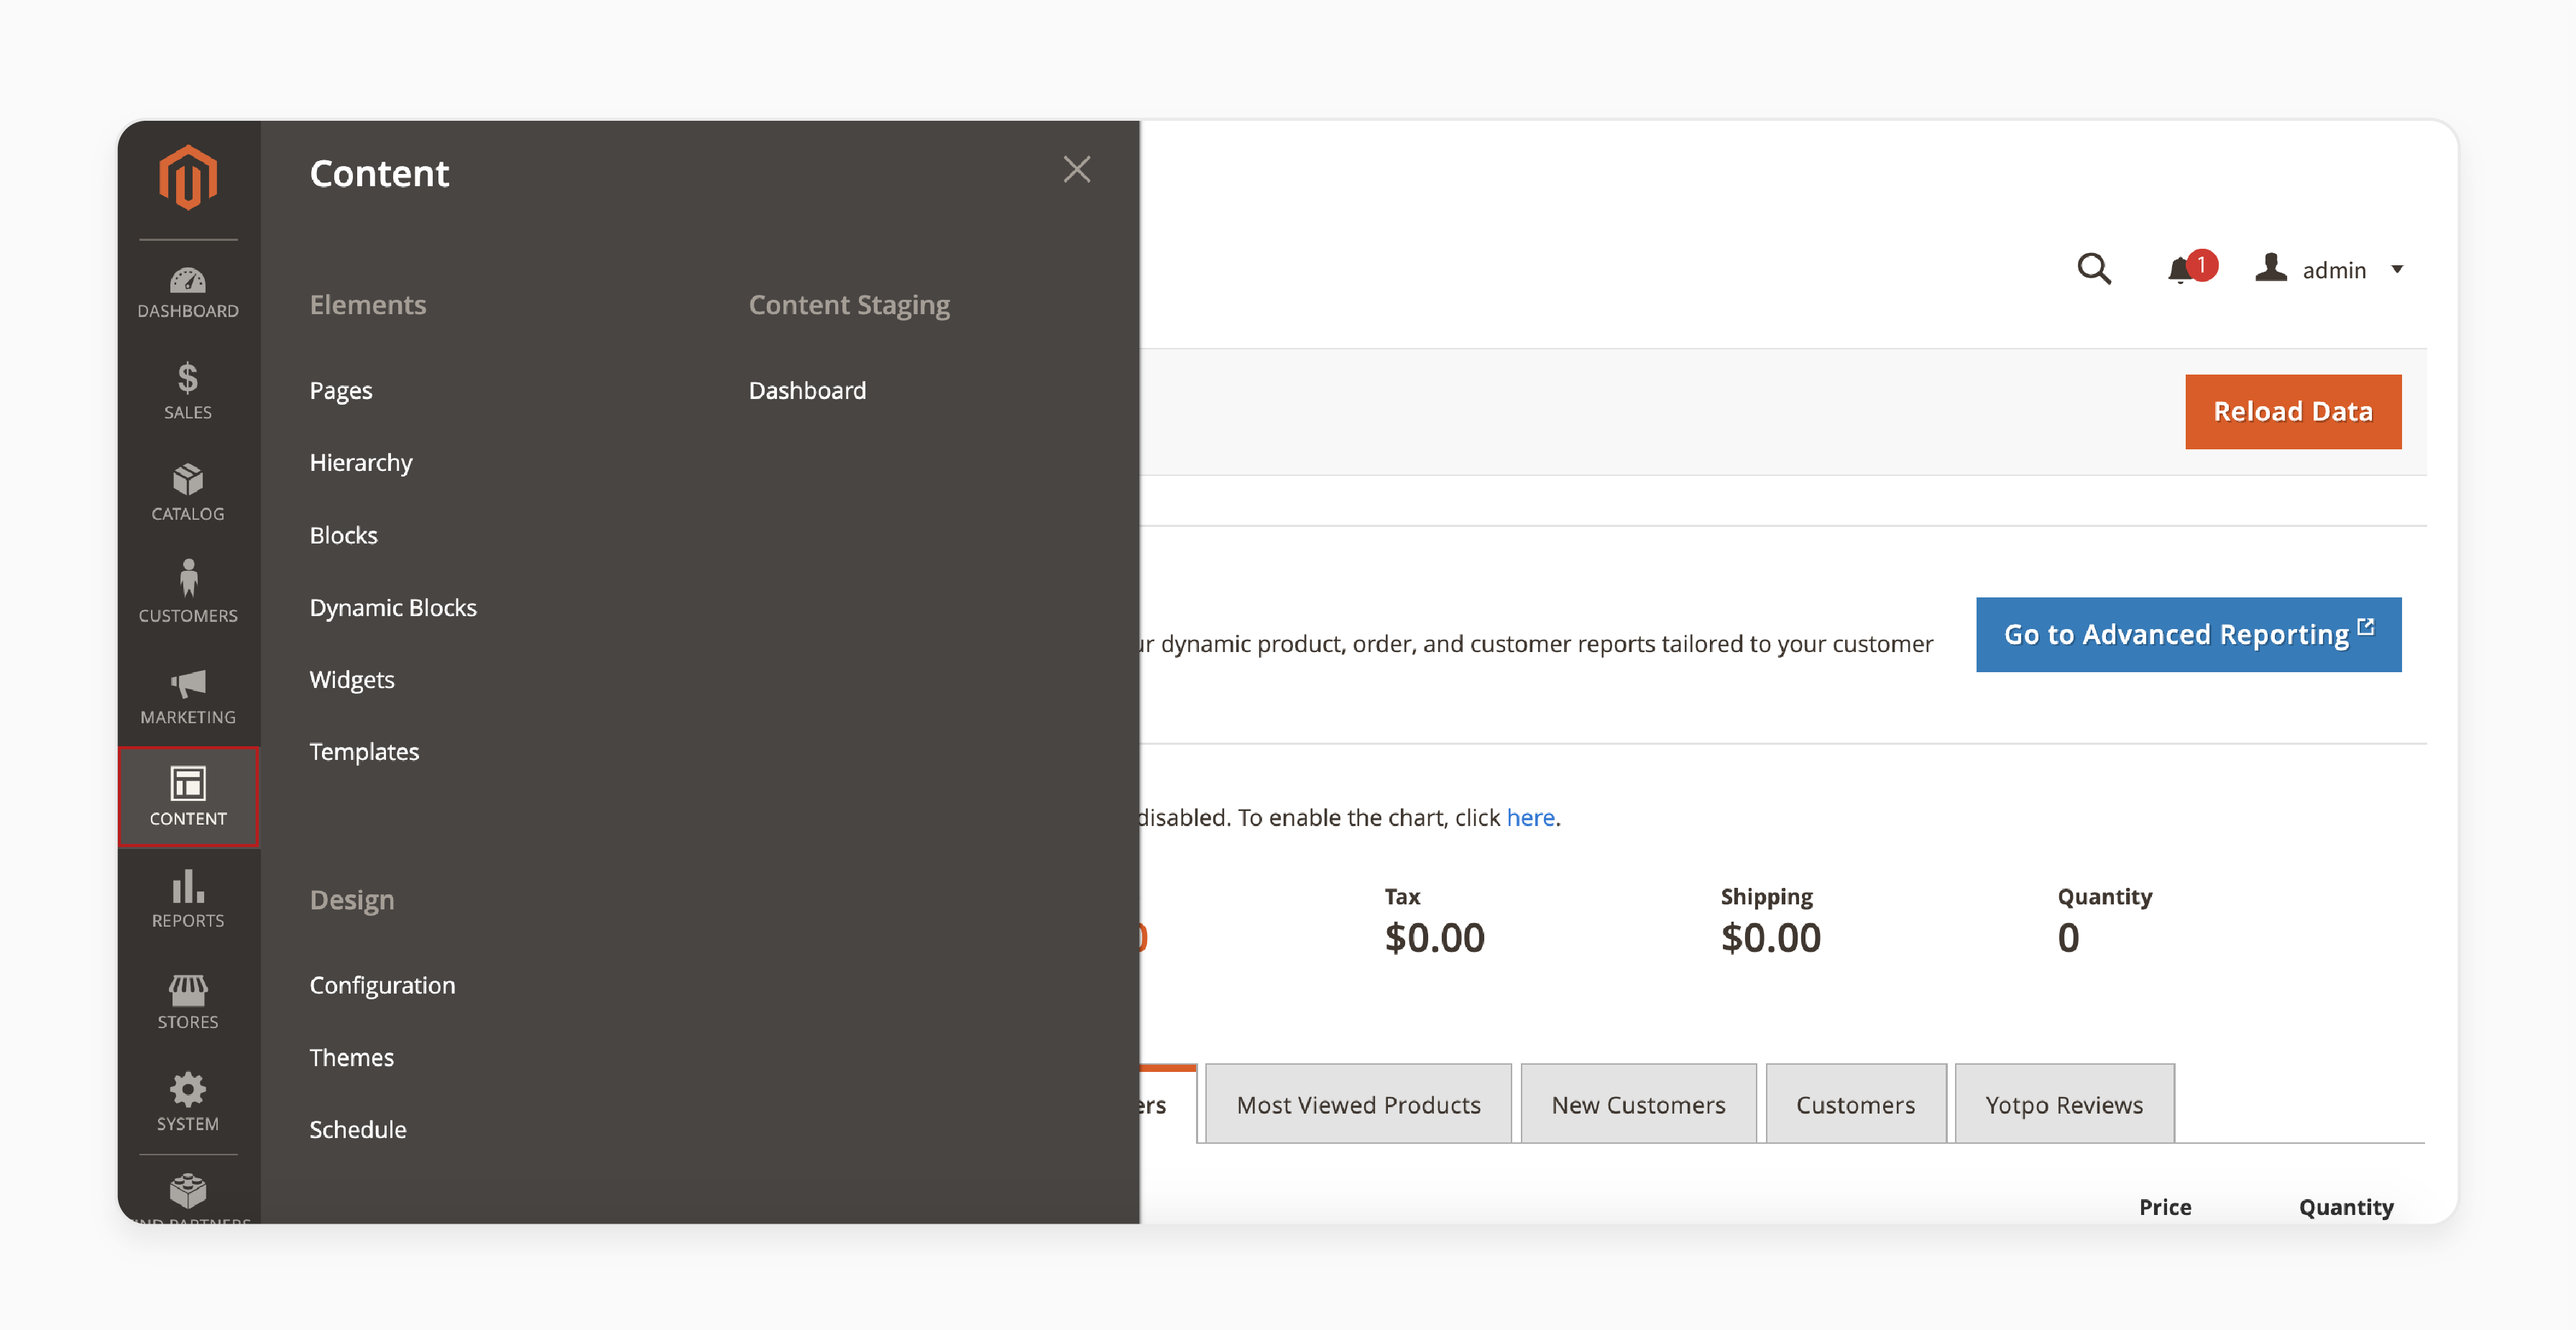2576x1330 pixels.
Task: Click the admin user avatar icon
Action: (x=2271, y=268)
